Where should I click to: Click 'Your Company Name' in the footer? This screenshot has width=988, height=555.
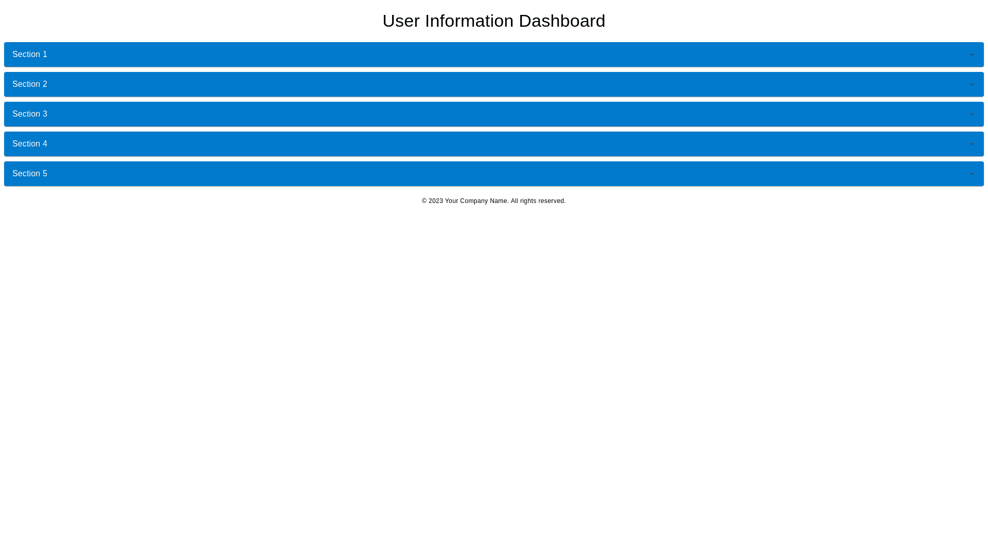point(476,201)
